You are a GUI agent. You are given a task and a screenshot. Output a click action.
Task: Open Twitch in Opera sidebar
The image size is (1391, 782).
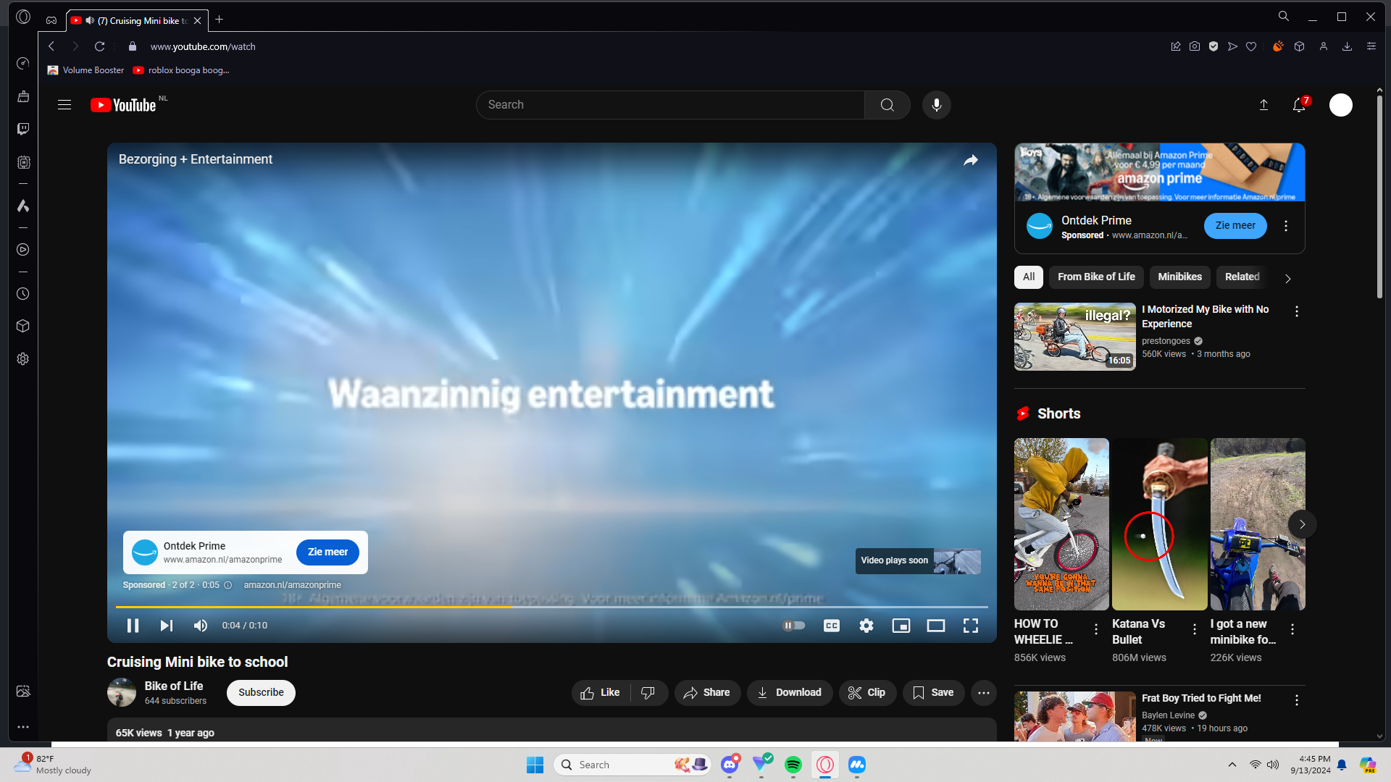tap(23, 129)
